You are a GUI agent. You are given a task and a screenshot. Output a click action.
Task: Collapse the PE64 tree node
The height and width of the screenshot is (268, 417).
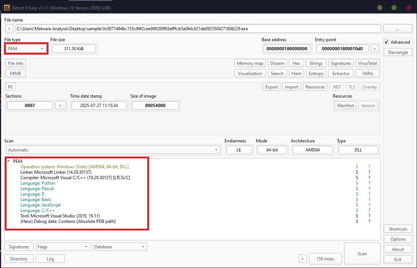8,161
